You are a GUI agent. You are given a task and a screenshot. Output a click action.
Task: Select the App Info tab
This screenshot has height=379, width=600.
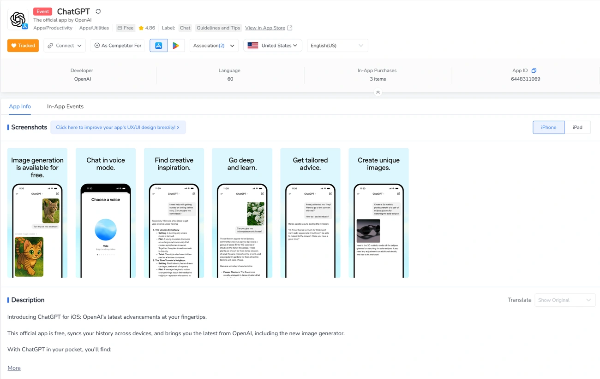[20, 106]
